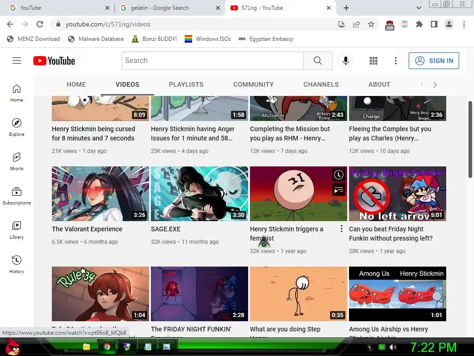This screenshot has height=356, width=474.
Task: Open Fleeing the Complex Charles video title
Action: click(390, 133)
